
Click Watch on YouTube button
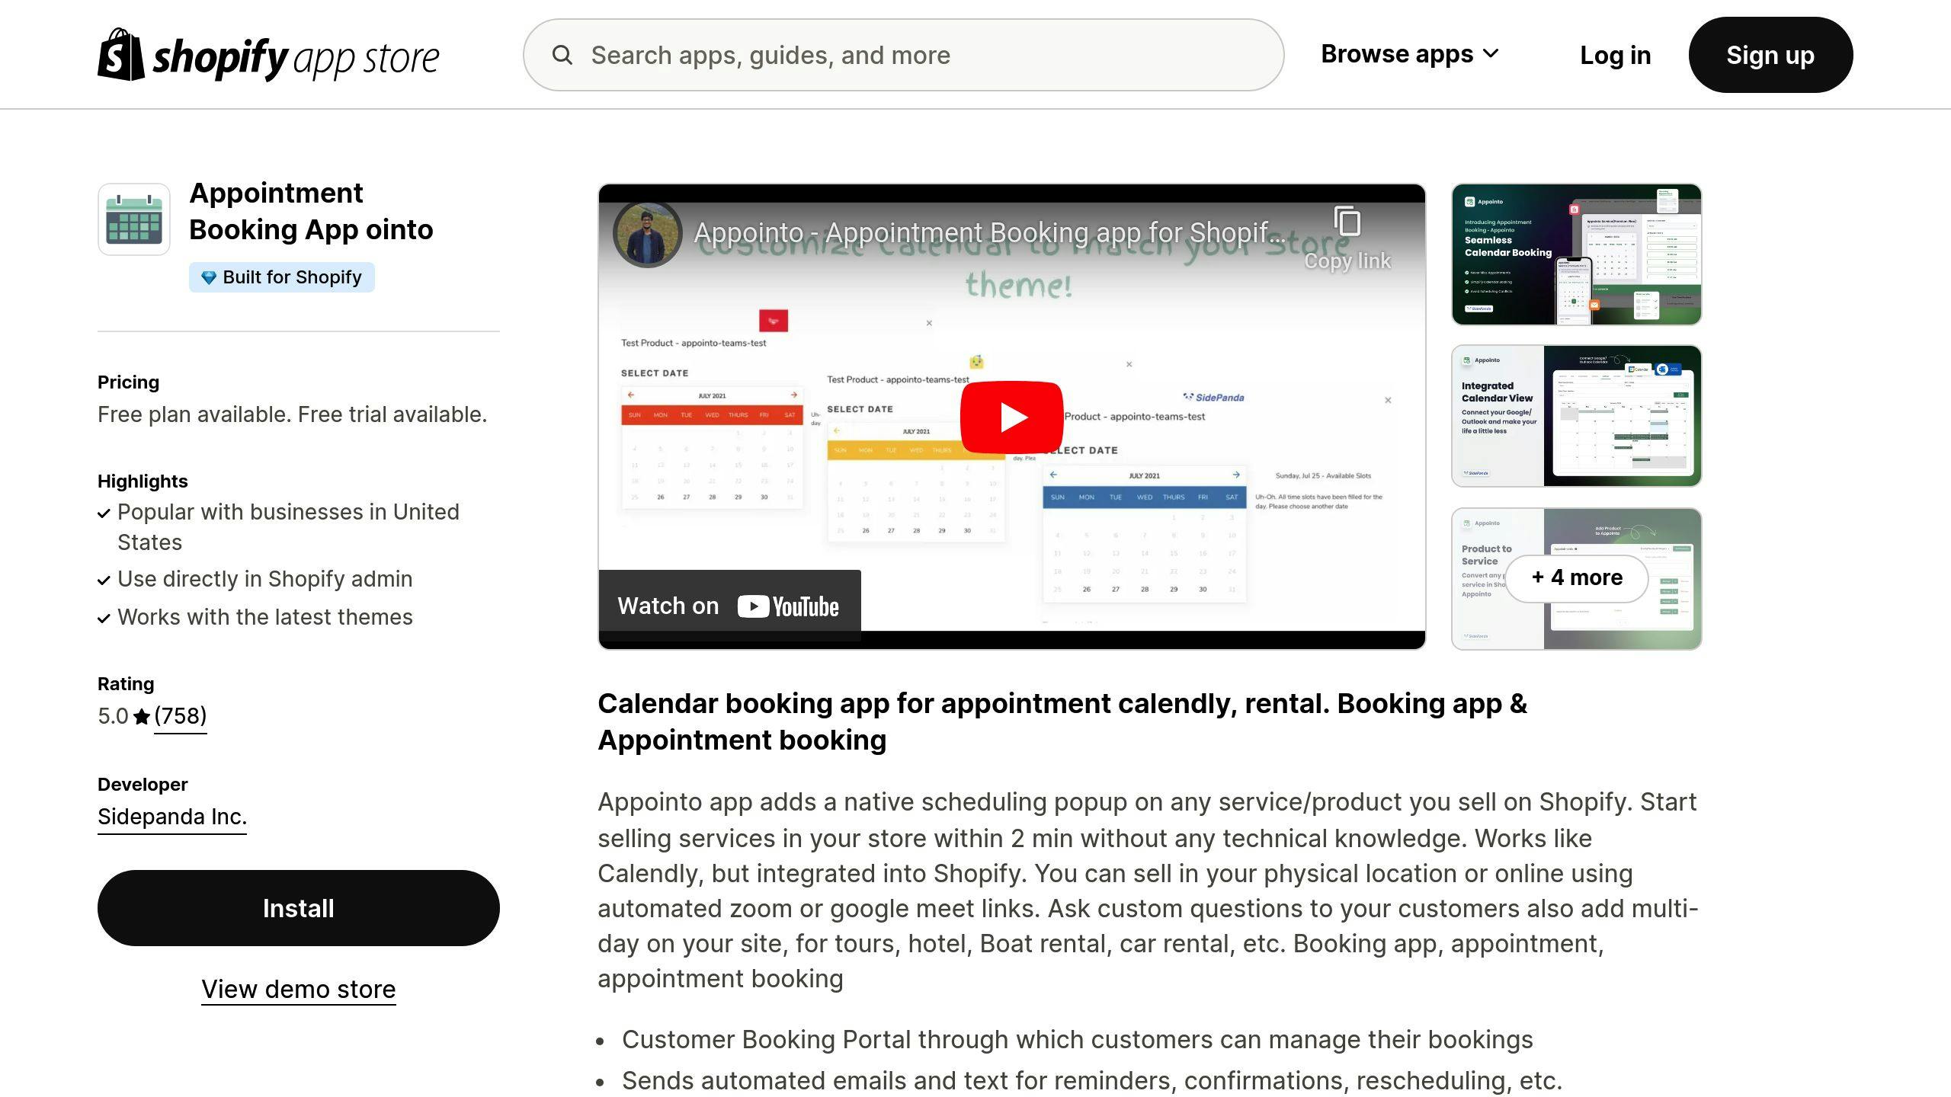pos(729,606)
